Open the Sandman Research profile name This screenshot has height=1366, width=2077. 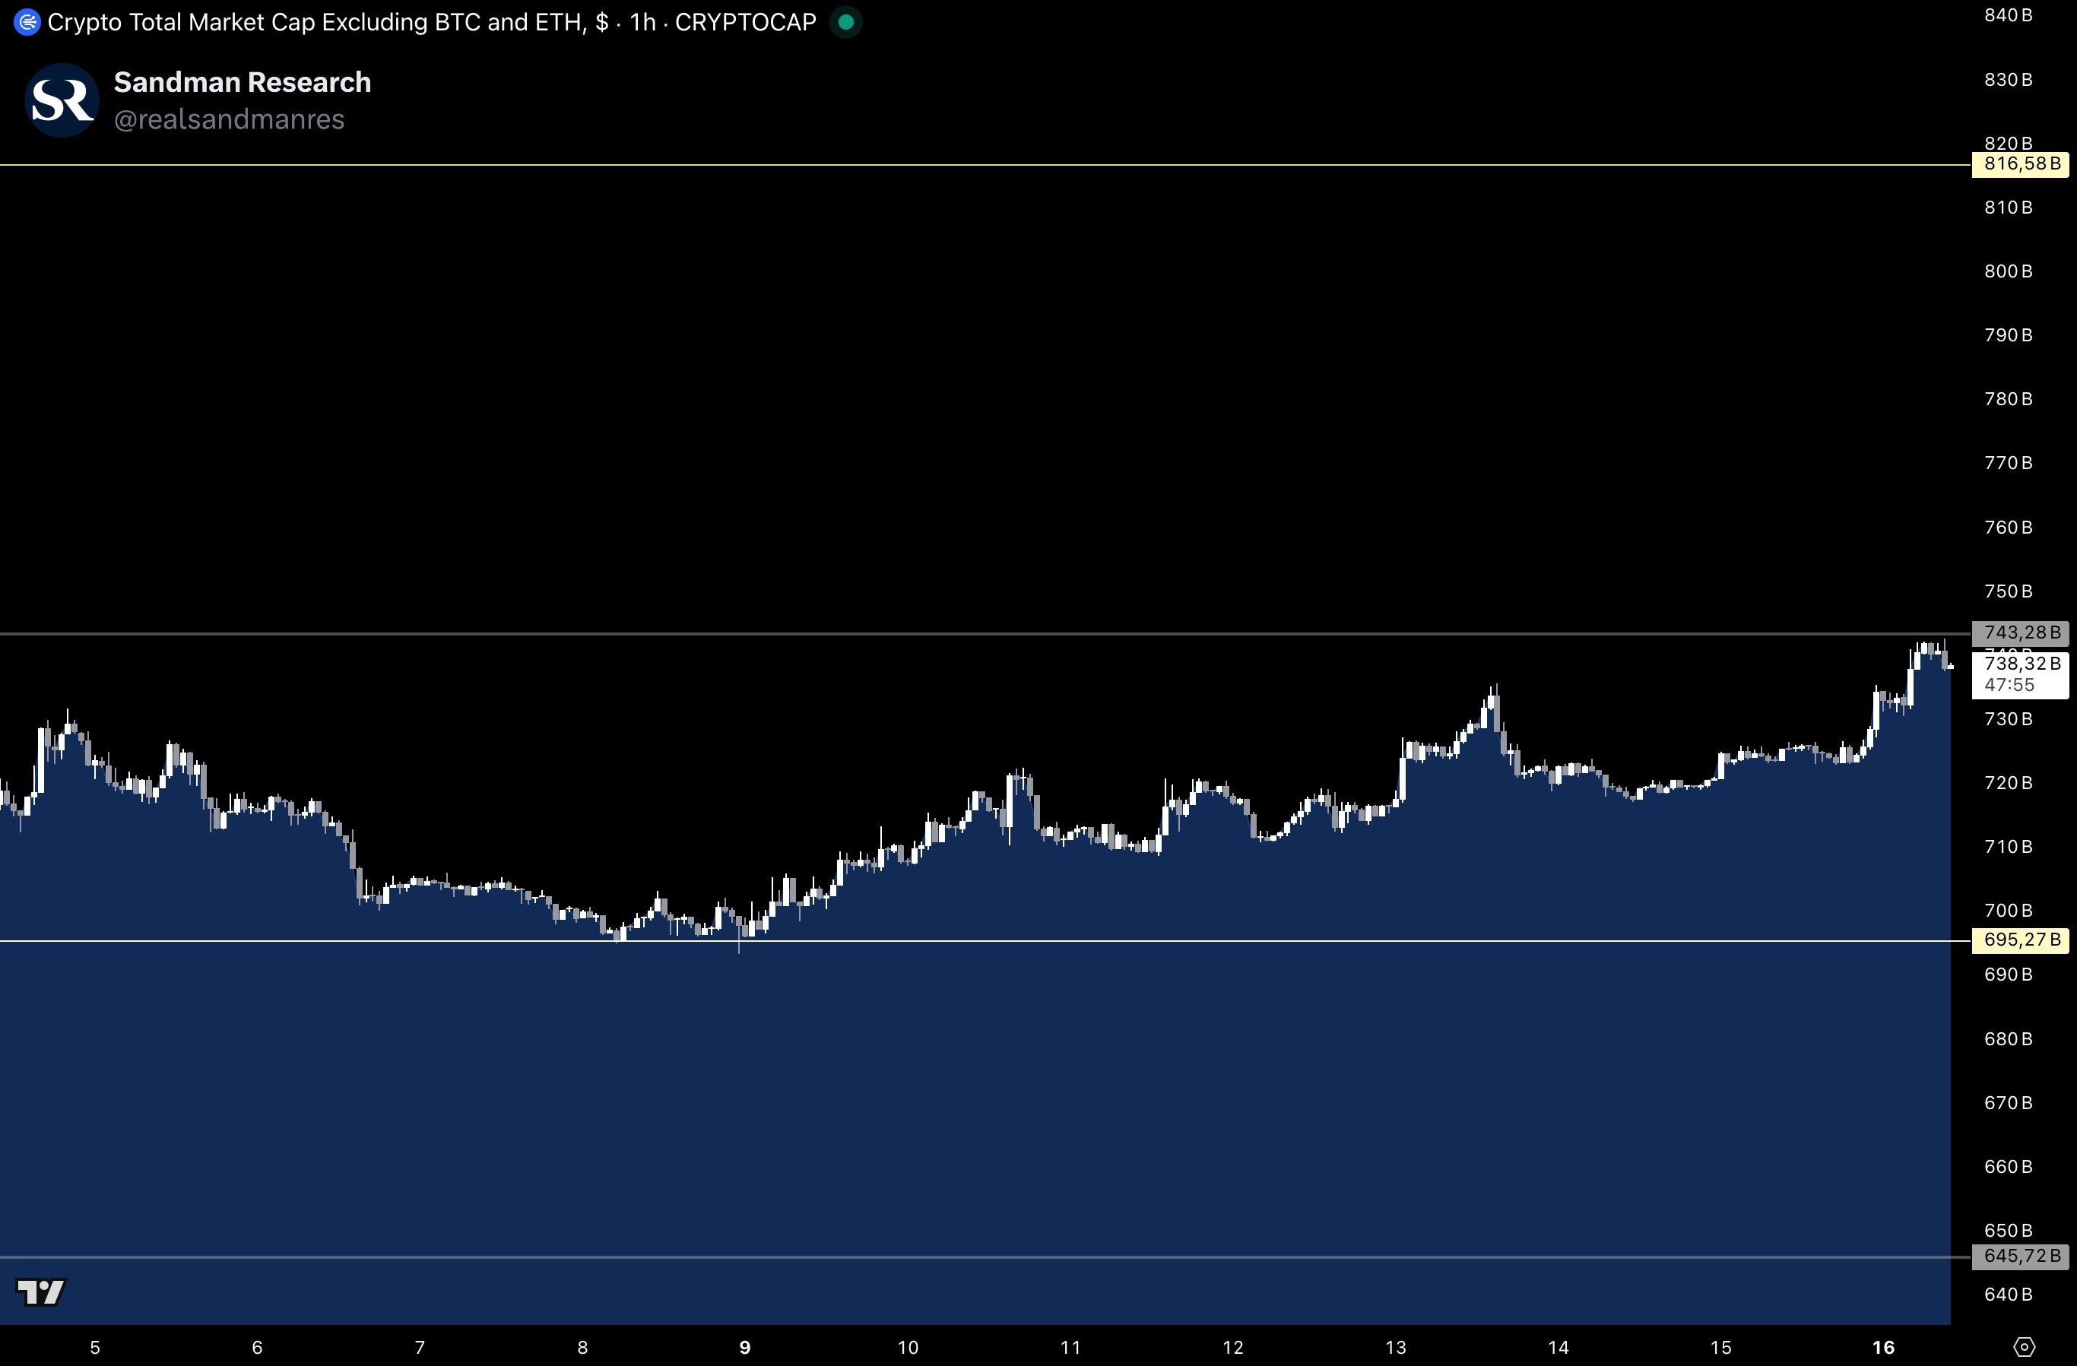[x=242, y=82]
